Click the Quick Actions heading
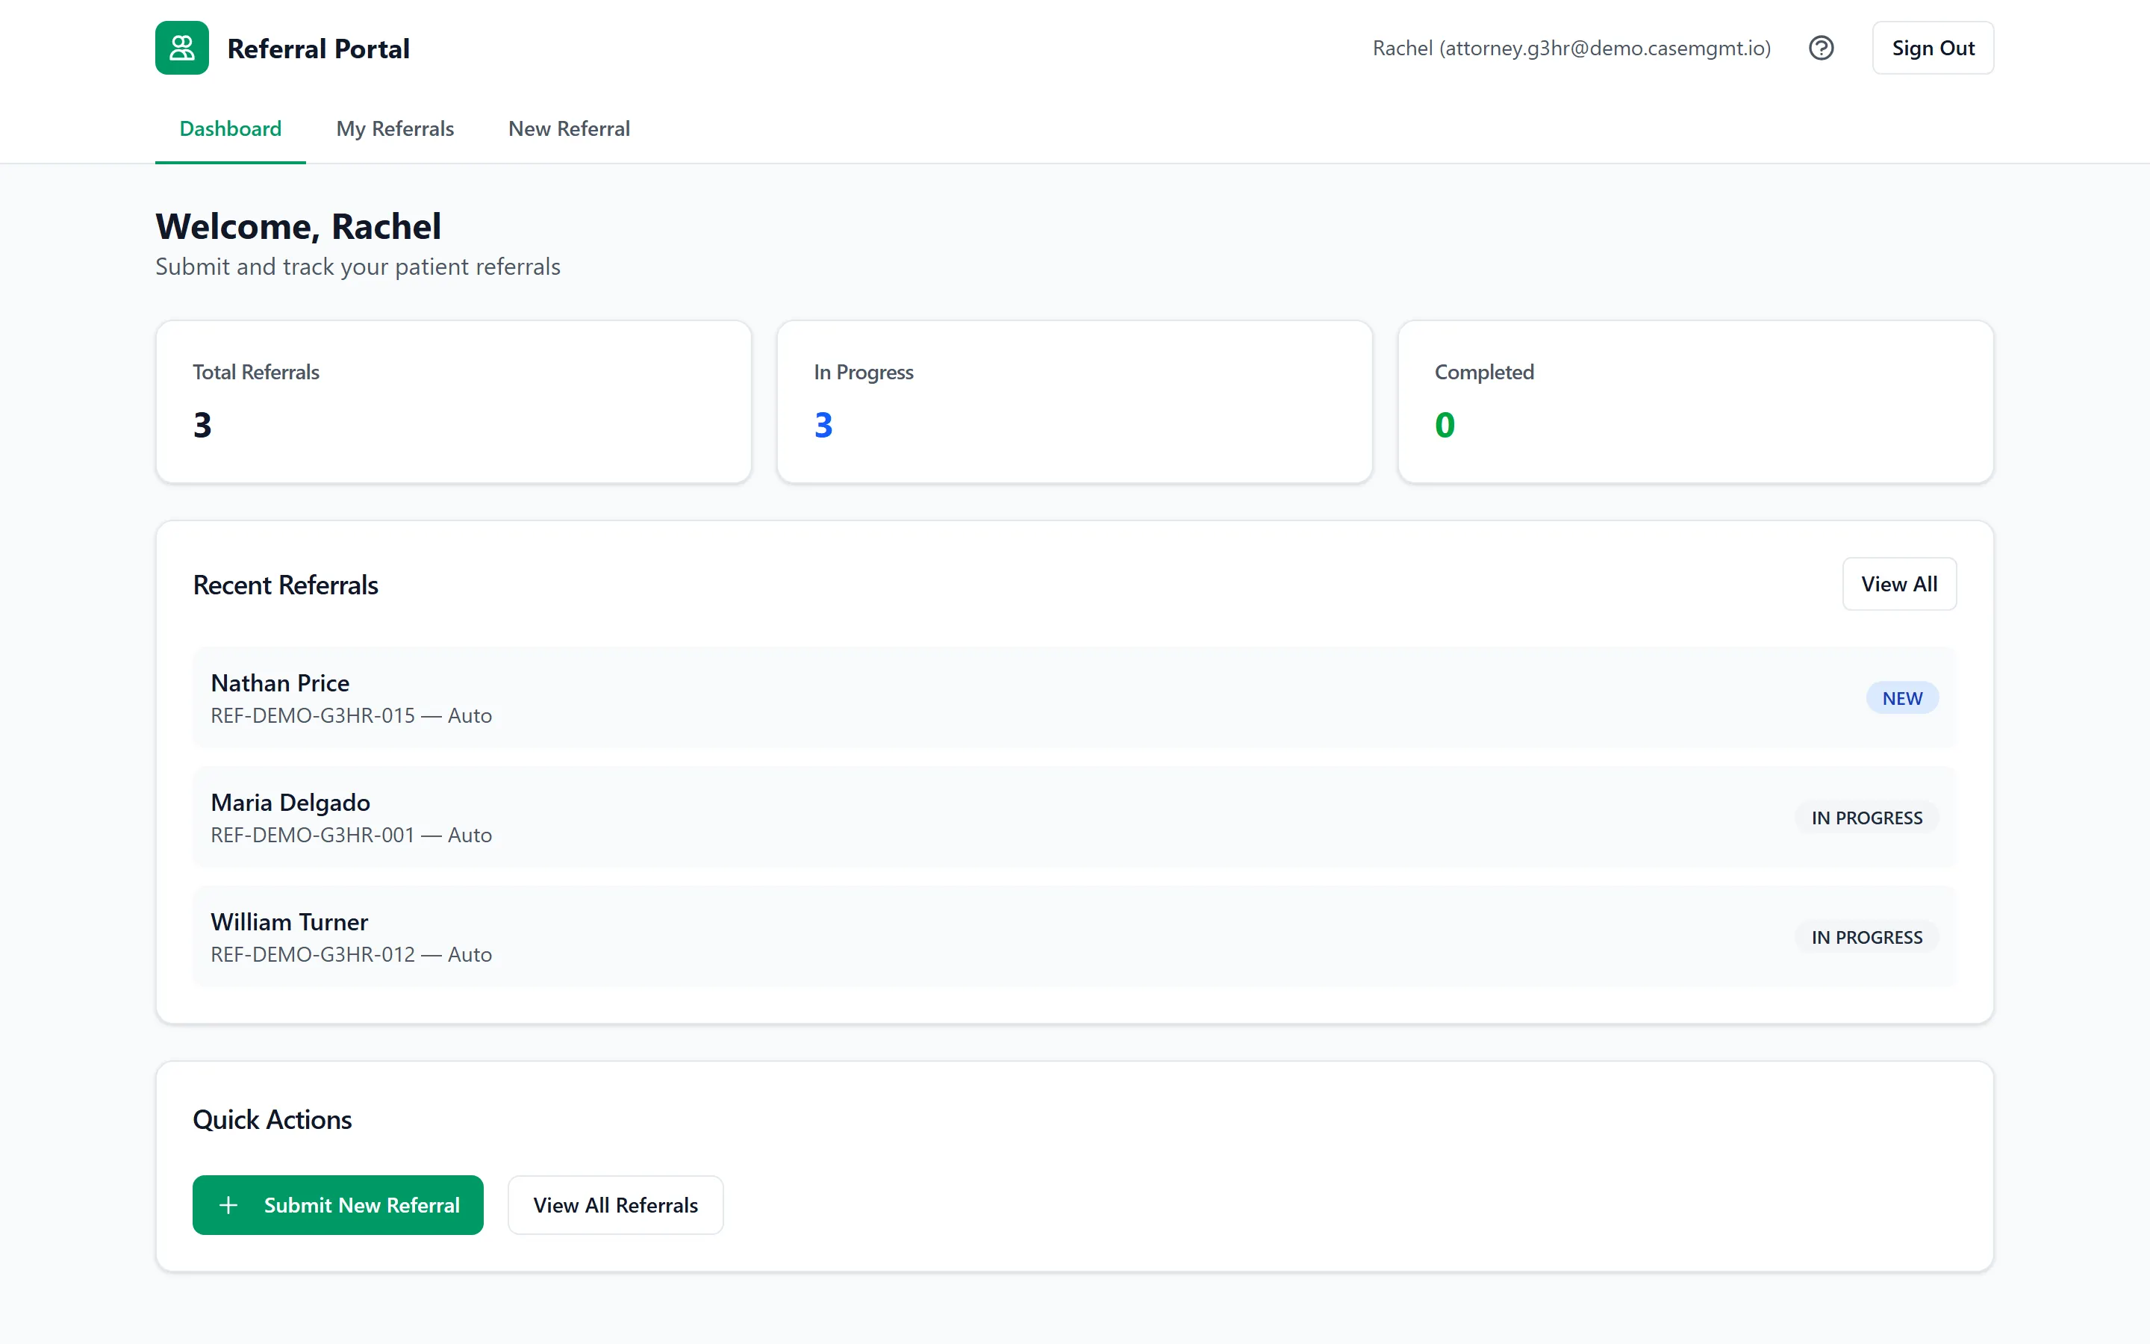Viewport: 2150px width, 1344px height. [x=272, y=1119]
